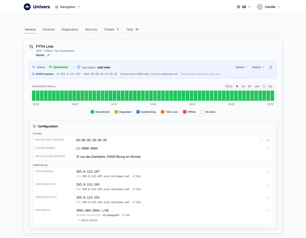306x238 pixels.
Task: Copy the additional IPv4 203.0.113.109
Action: pos(268,185)
